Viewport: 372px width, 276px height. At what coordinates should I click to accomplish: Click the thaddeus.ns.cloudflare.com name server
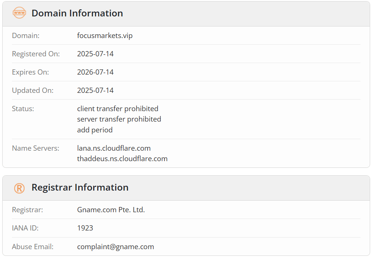coord(122,159)
